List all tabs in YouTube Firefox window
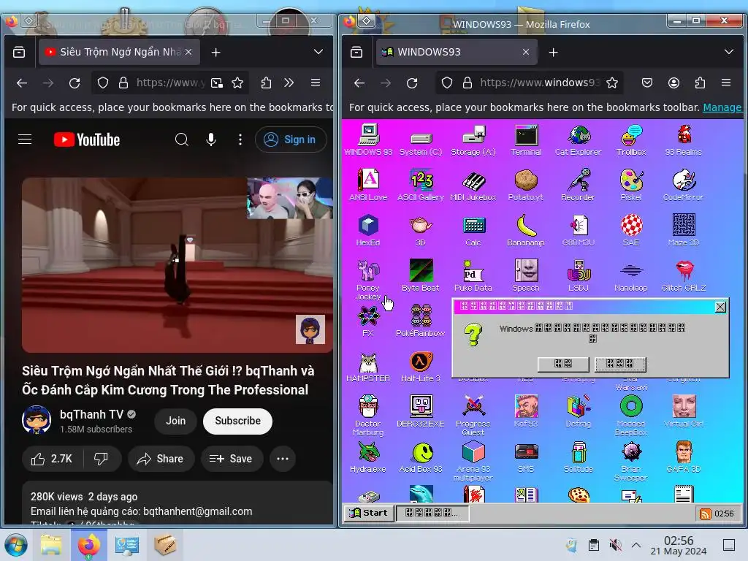Screen dimensions: 748x561 tap(318, 52)
